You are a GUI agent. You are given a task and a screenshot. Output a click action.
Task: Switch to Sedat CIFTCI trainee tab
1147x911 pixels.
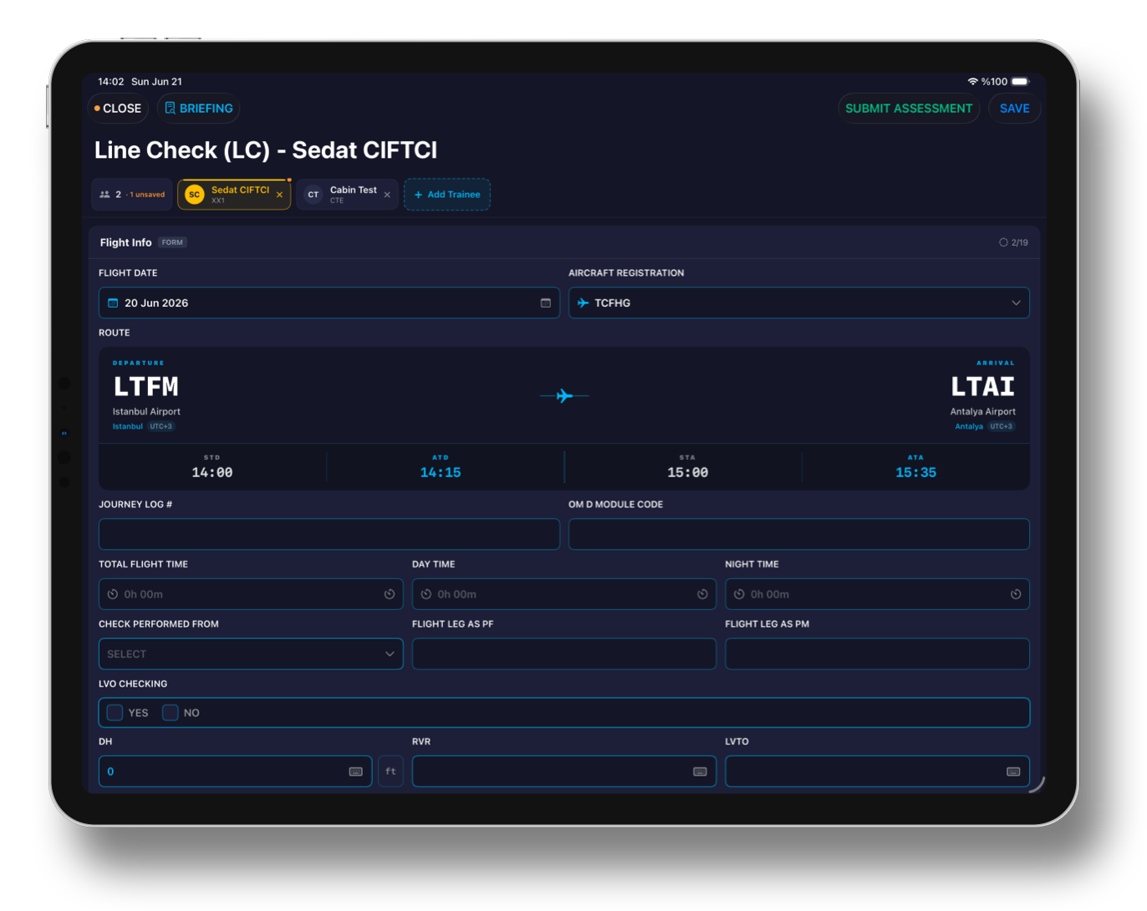[234, 195]
